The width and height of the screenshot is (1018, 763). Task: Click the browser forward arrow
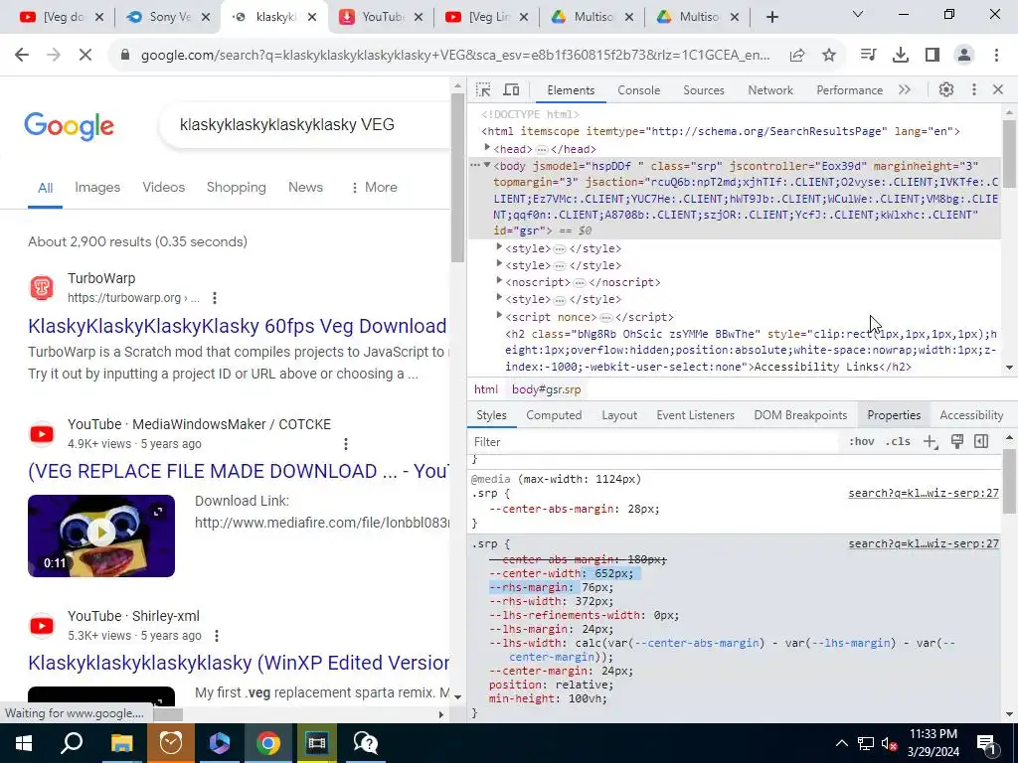(x=54, y=56)
